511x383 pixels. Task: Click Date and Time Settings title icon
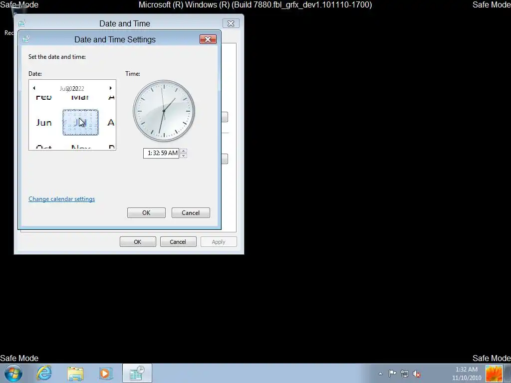pos(26,39)
